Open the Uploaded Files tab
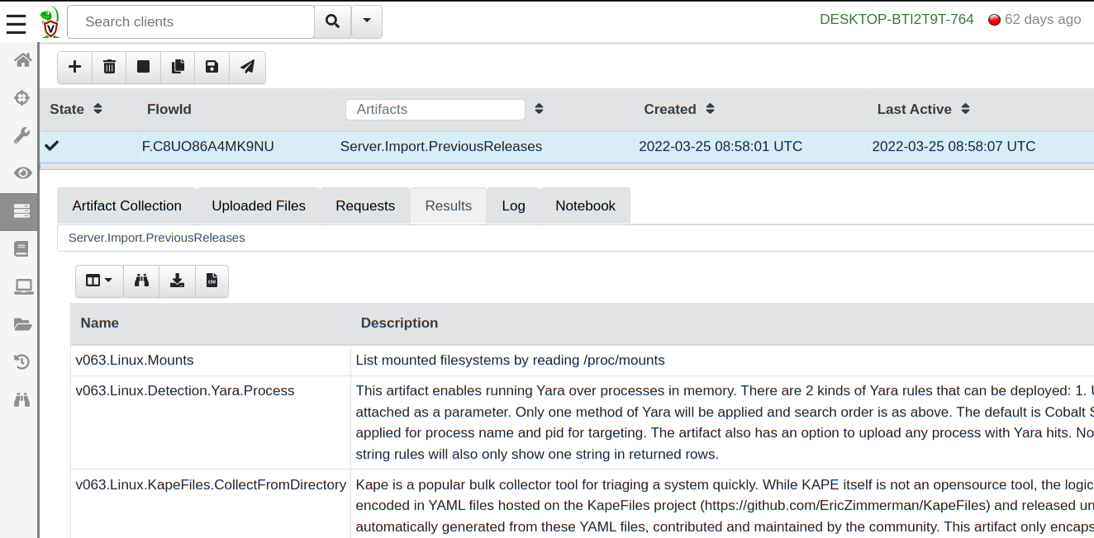The width and height of the screenshot is (1094, 538). point(259,205)
